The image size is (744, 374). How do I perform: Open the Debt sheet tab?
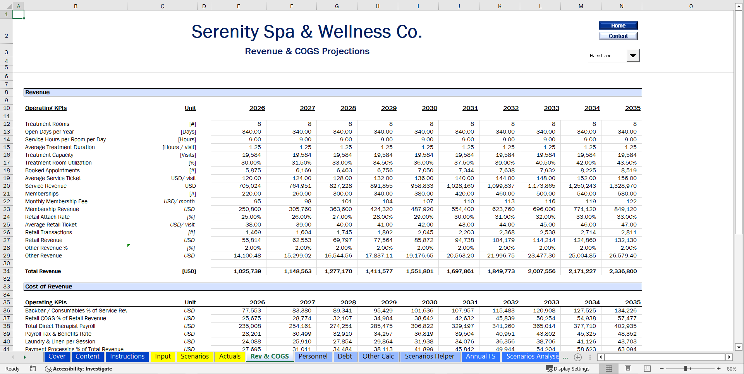(345, 357)
